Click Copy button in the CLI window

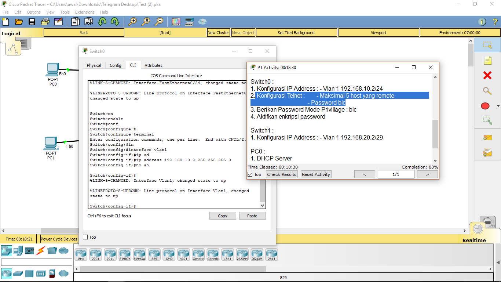tap(223, 216)
